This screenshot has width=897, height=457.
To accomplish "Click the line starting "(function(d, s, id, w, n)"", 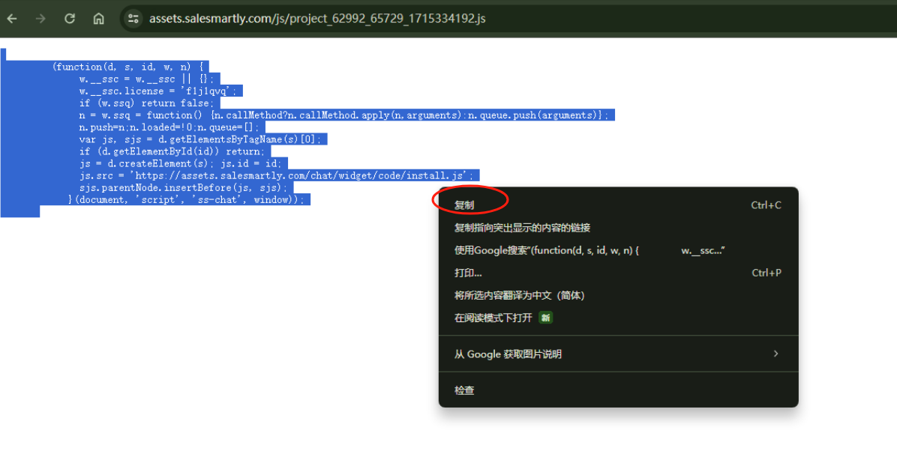I will click(127, 67).
